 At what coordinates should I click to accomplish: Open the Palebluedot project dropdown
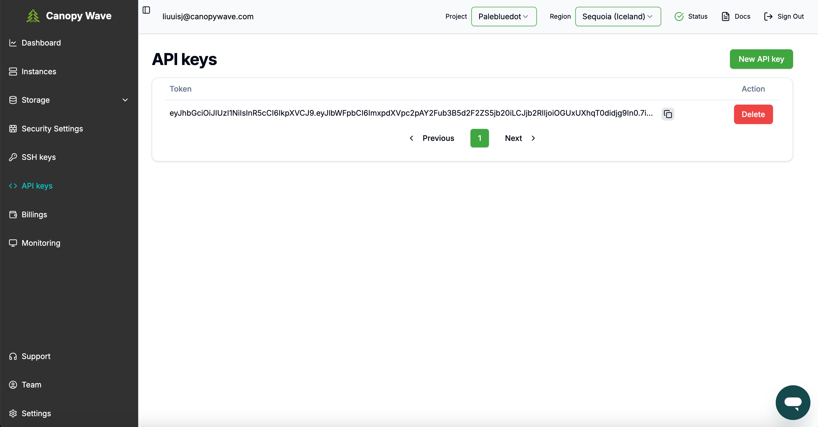click(x=504, y=17)
